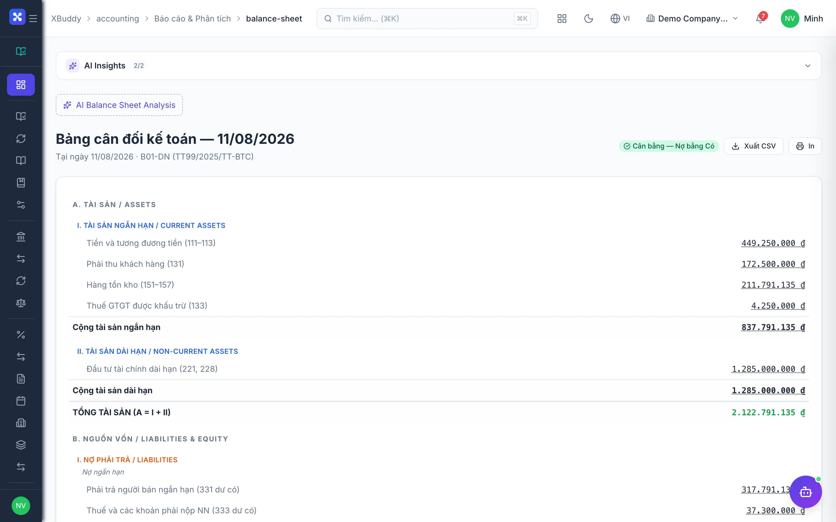Open the bank building sidebar icon
Viewport: 836px width, 522px height.
21,236
